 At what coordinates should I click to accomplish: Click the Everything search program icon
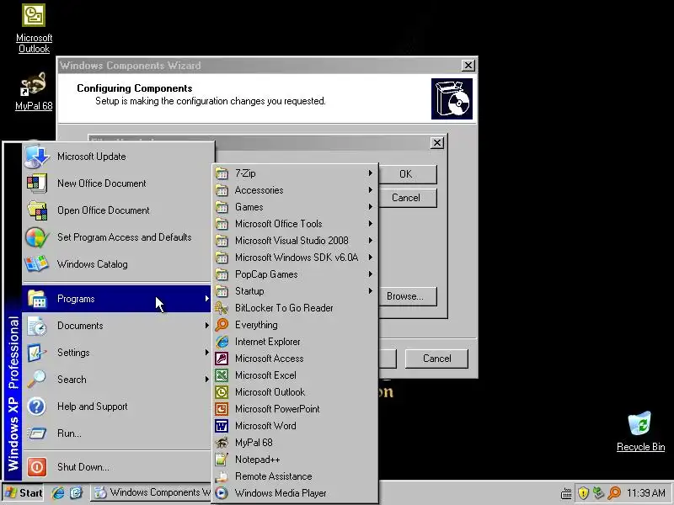coord(222,325)
